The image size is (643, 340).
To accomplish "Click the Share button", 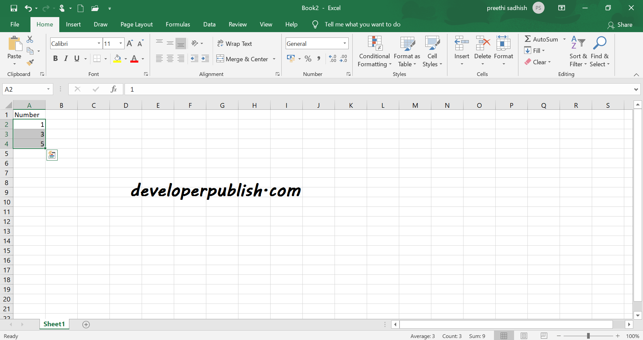I will point(621,24).
